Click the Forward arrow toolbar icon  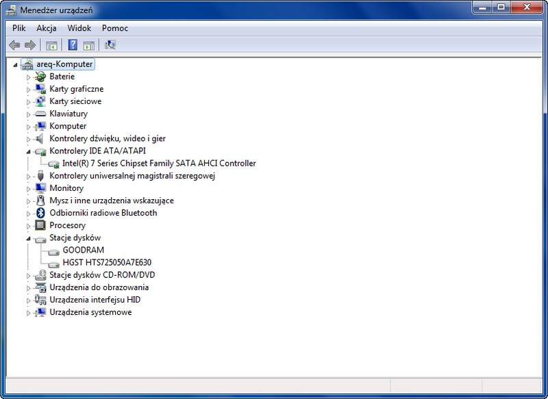[30, 45]
